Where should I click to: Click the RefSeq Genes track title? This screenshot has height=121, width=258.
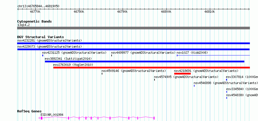pos(30,111)
